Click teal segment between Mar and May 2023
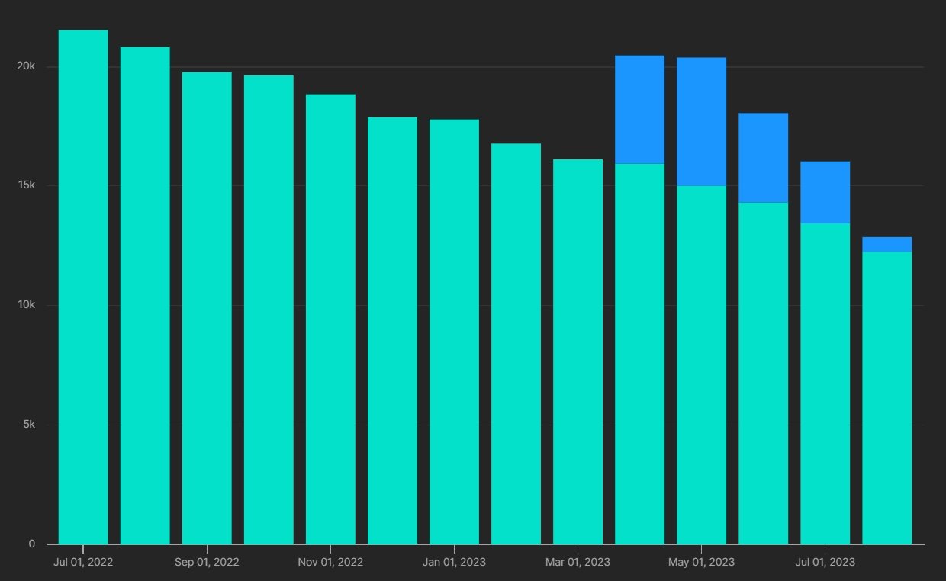This screenshot has height=581, width=946. [x=639, y=354]
